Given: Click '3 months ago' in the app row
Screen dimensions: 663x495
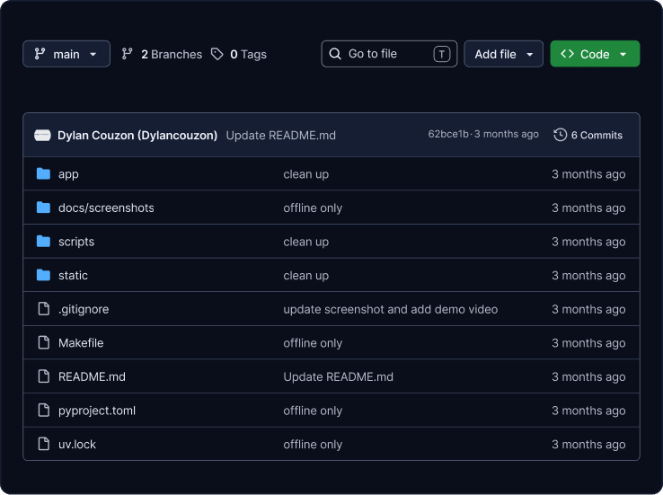Looking at the screenshot, I should (588, 174).
